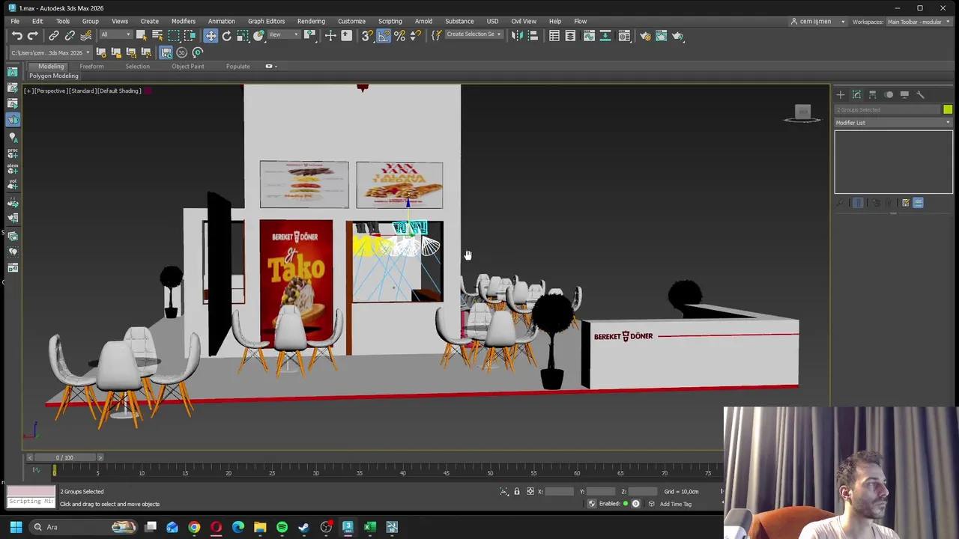Activate the Select and Link tool
Screen dimensions: 959x539
(54, 35)
